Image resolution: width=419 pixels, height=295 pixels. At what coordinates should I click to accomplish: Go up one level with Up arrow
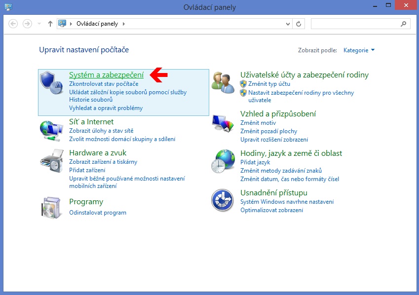tap(50, 24)
